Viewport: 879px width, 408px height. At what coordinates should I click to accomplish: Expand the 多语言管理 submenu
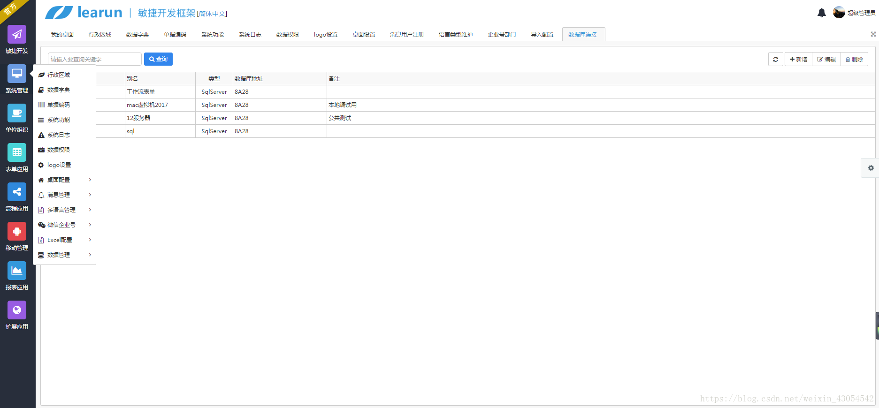coord(64,210)
